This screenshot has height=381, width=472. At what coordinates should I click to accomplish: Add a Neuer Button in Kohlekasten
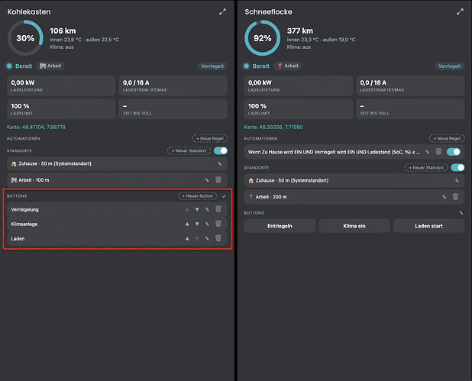[198, 196]
